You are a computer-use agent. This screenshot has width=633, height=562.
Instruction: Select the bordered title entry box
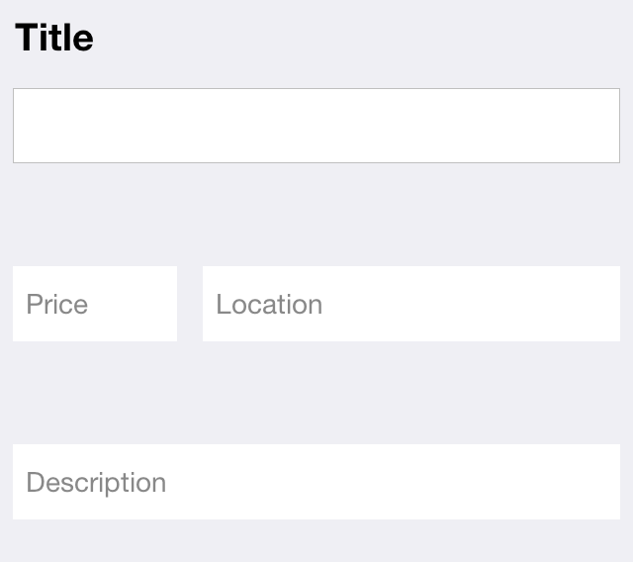coord(316,126)
